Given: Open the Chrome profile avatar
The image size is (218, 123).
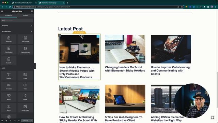Looking at the screenshot, I should click(212, 7).
